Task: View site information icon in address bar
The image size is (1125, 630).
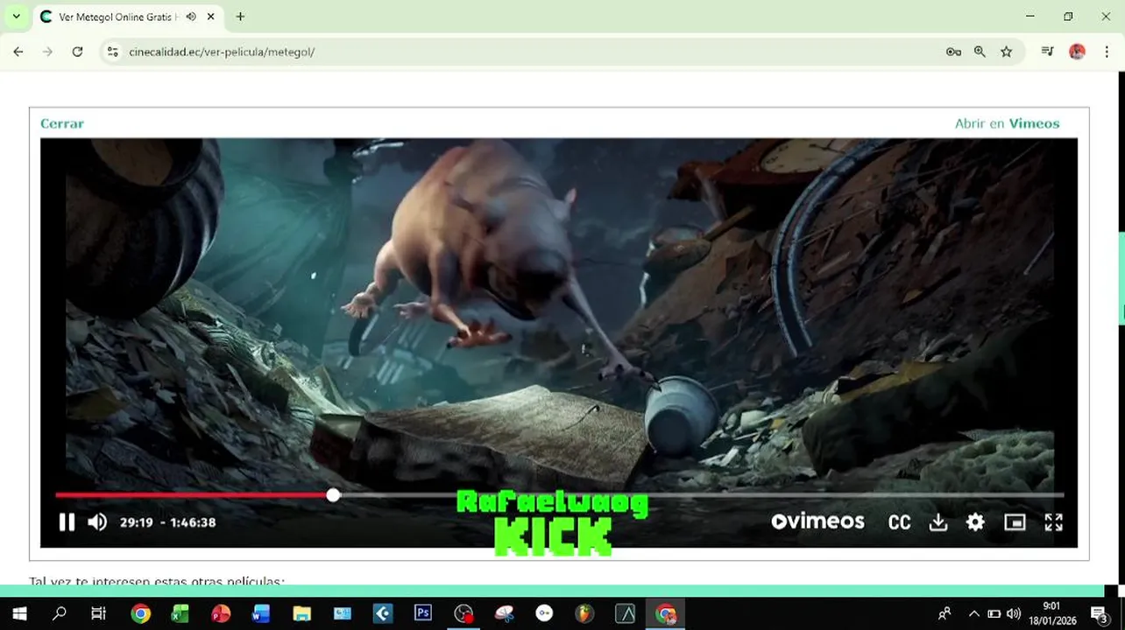Action: (x=112, y=52)
